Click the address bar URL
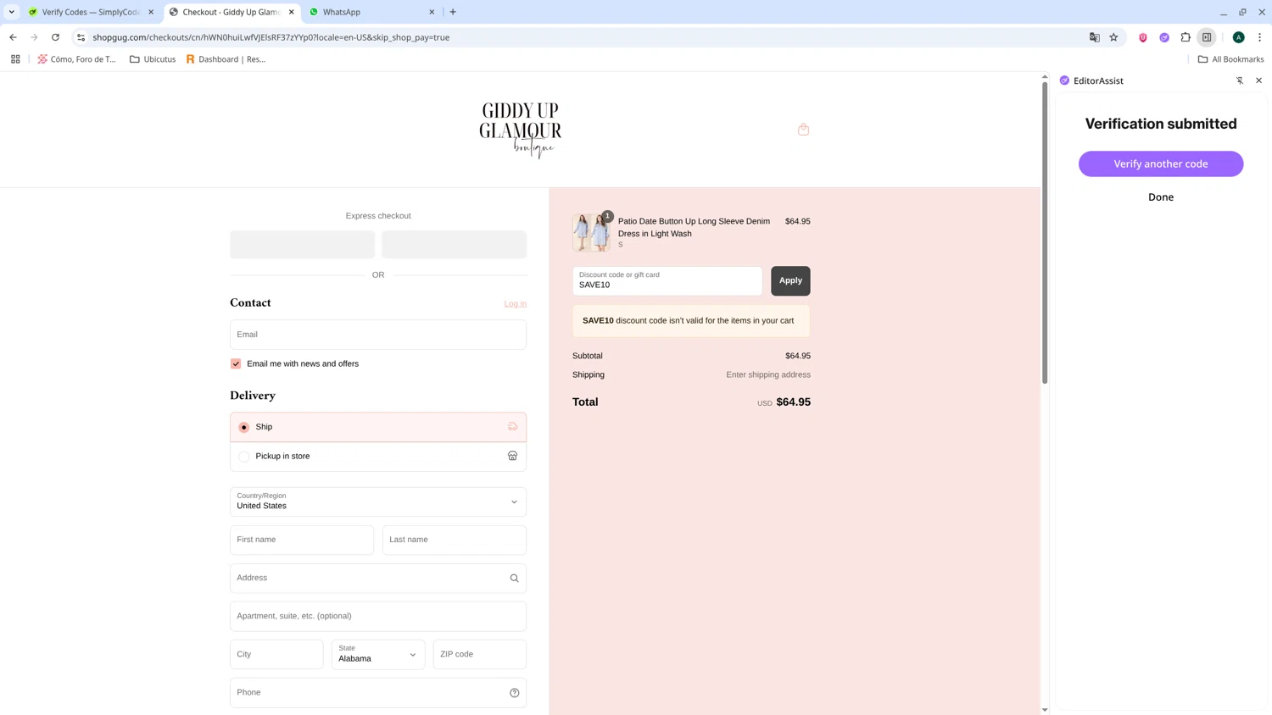Screen dimensions: 1272x715 click(x=271, y=37)
